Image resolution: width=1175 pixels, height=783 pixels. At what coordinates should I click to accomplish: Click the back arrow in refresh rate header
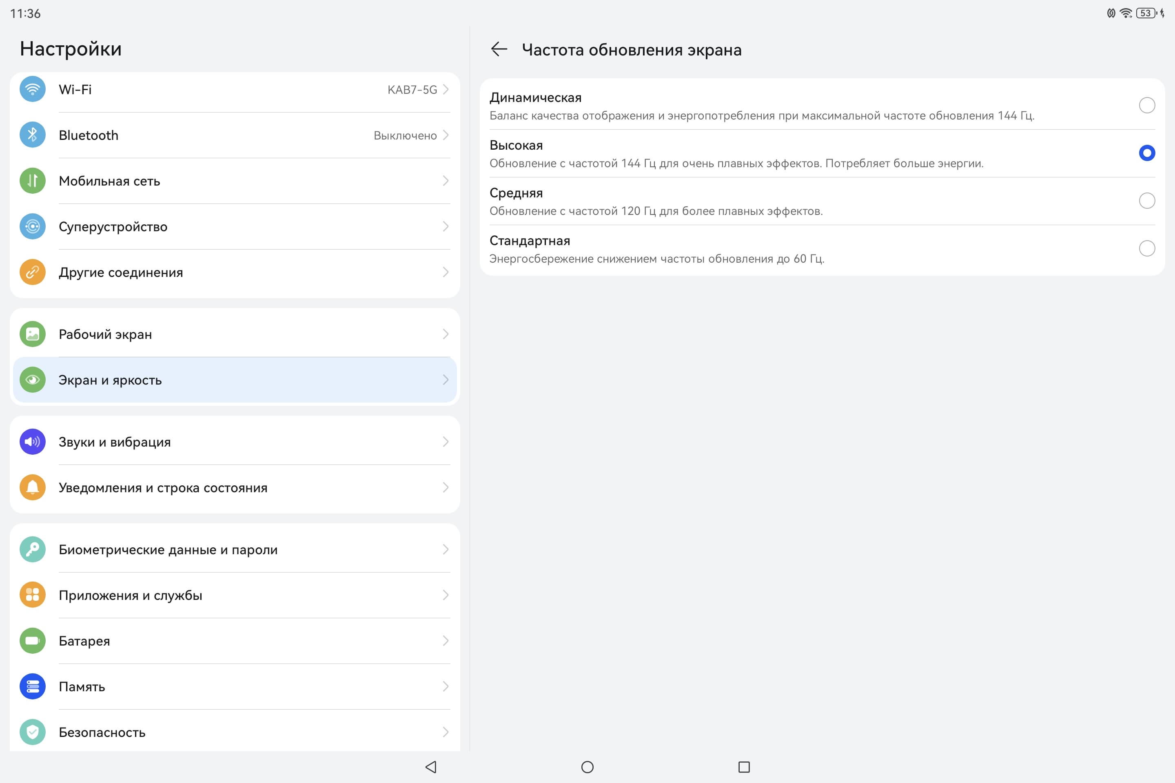499,49
